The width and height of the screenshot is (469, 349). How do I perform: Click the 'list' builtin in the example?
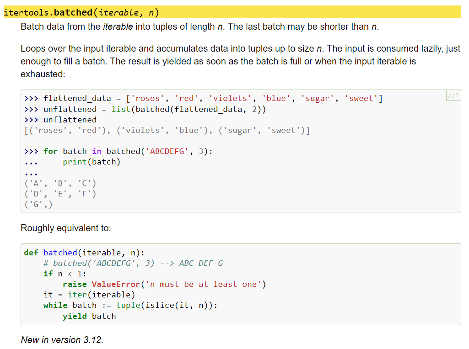click(121, 109)
